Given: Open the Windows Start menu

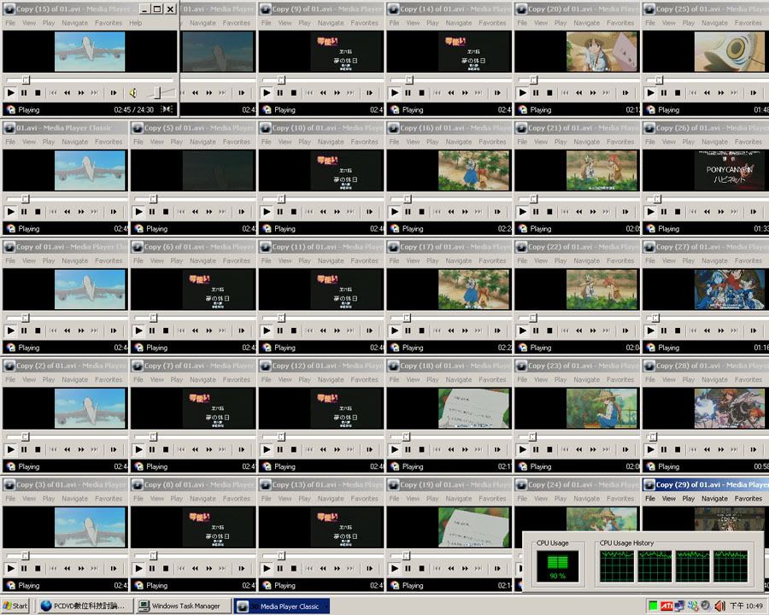Looking at the screenshot, I should point(15,606).
